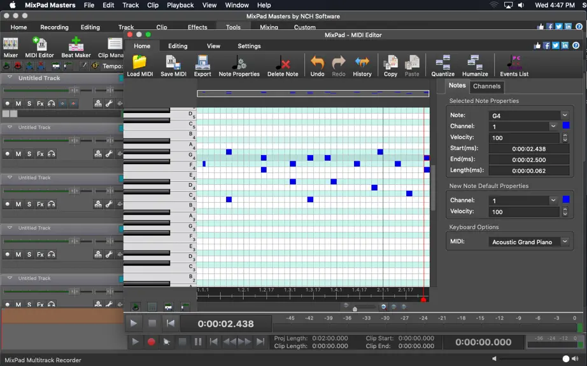This screenshot has height=366, width=587.
Task: Open Load MIDI in the MIDI Editor
Action: [139, 65]
